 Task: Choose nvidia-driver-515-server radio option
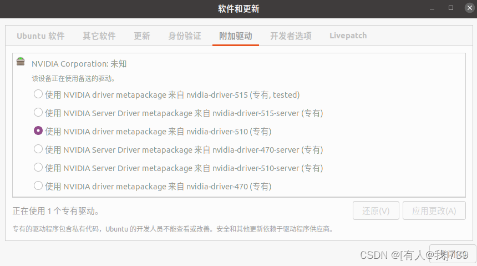[38, 112]
